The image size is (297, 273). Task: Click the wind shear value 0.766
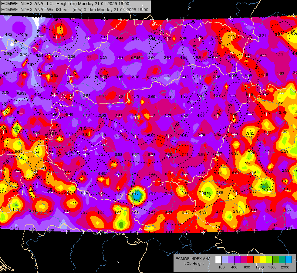tap(152, 77)
